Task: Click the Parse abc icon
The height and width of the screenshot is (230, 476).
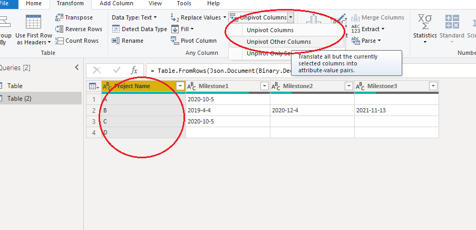Action: [x=355, y=41]
